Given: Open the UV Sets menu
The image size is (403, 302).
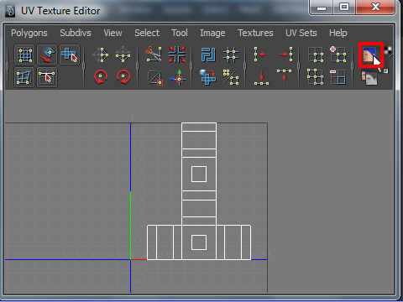Looking at the screenshot, I should click(301, 33).
